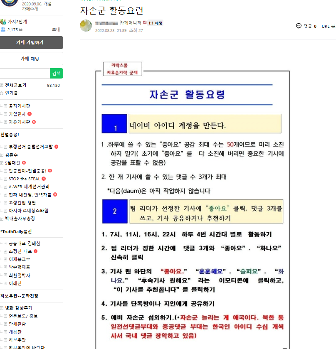
Task: Open 김문수 board
Action: (x=11, y=155)
